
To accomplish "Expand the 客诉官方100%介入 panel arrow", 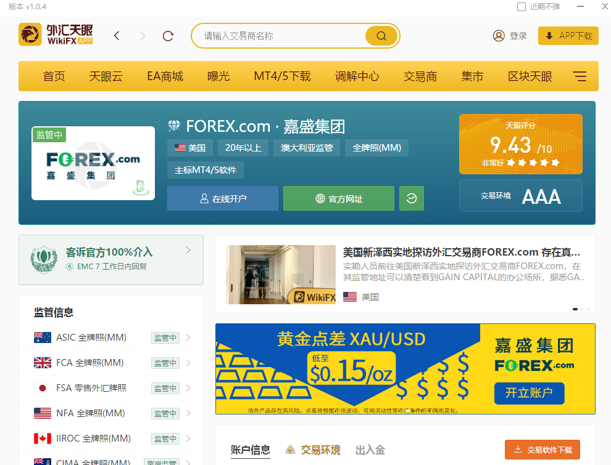I will [188, 250].
